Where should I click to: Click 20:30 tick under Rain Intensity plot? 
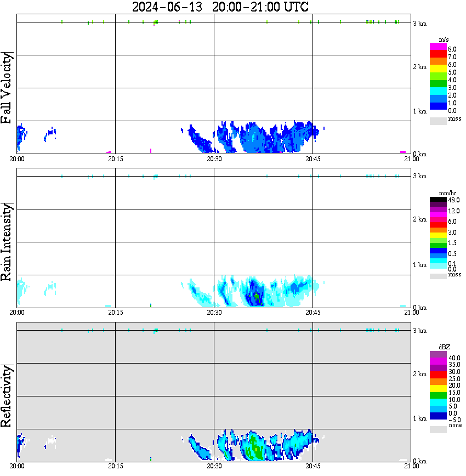coord(214,313)
